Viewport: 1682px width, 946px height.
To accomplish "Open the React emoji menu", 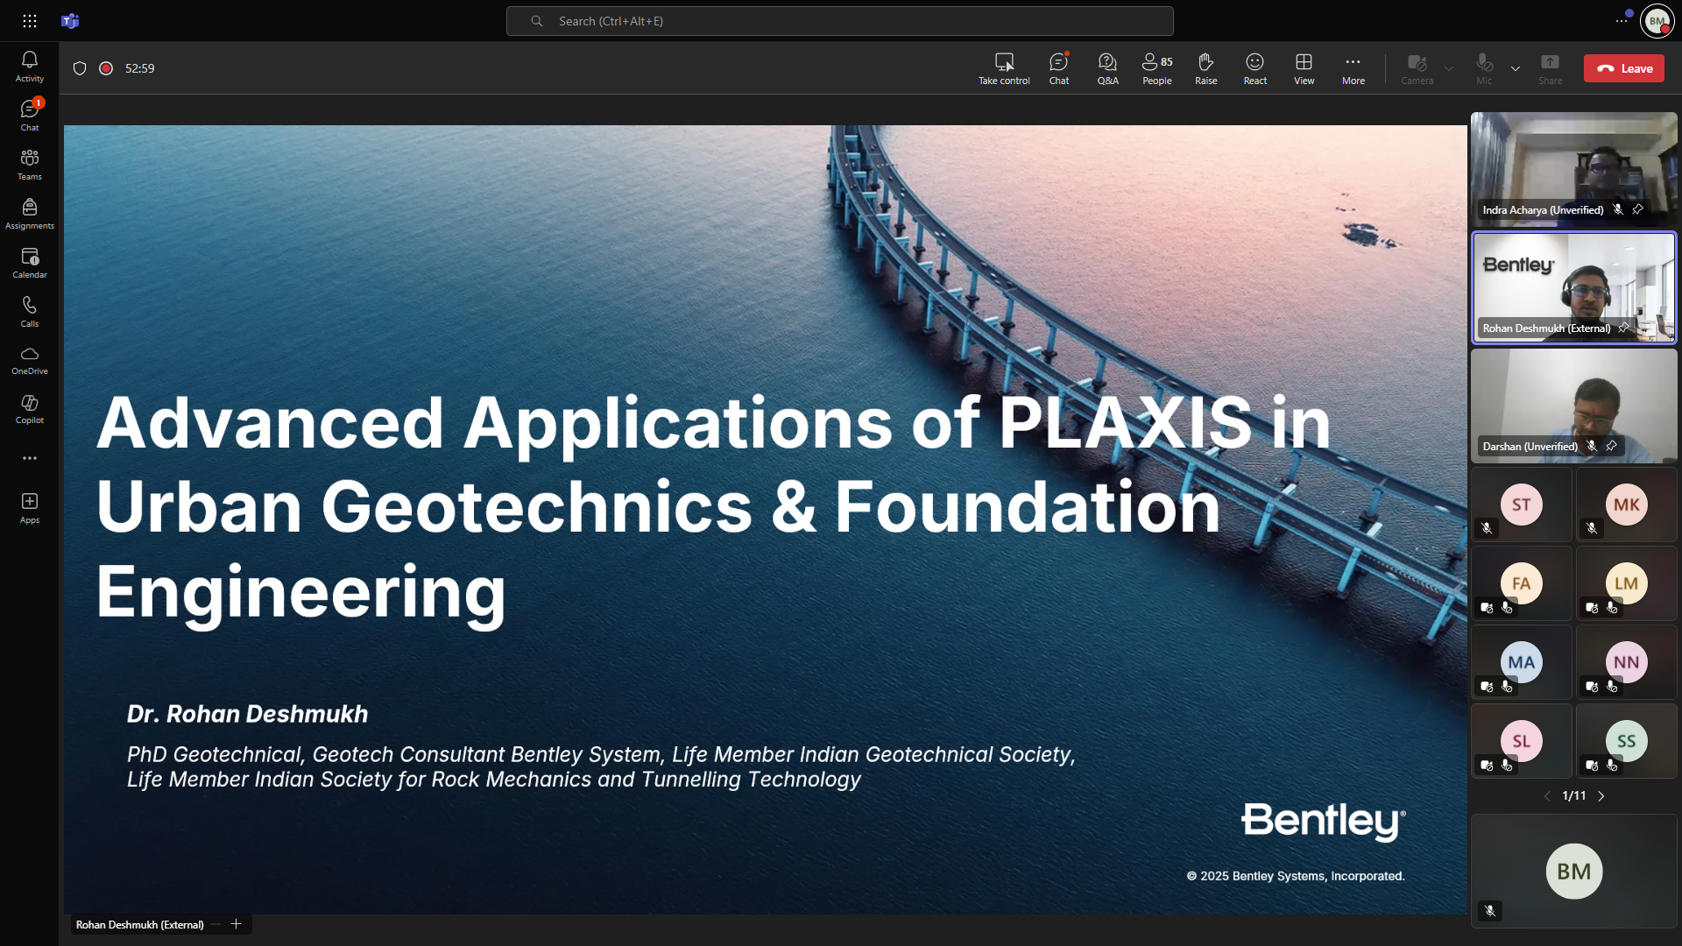I will click(x=1254, y=68).
